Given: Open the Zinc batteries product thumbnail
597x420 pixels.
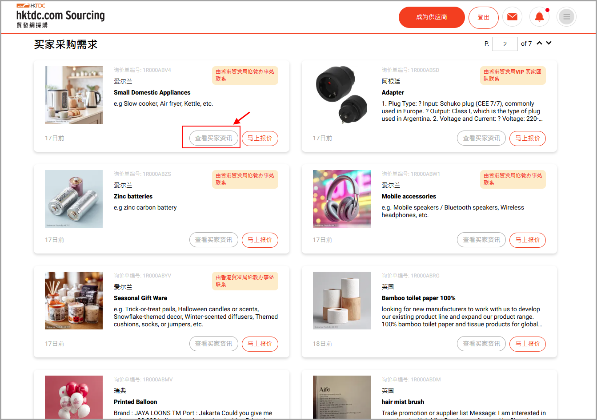Looking at the screenshot, I should (x=74, y=199).
